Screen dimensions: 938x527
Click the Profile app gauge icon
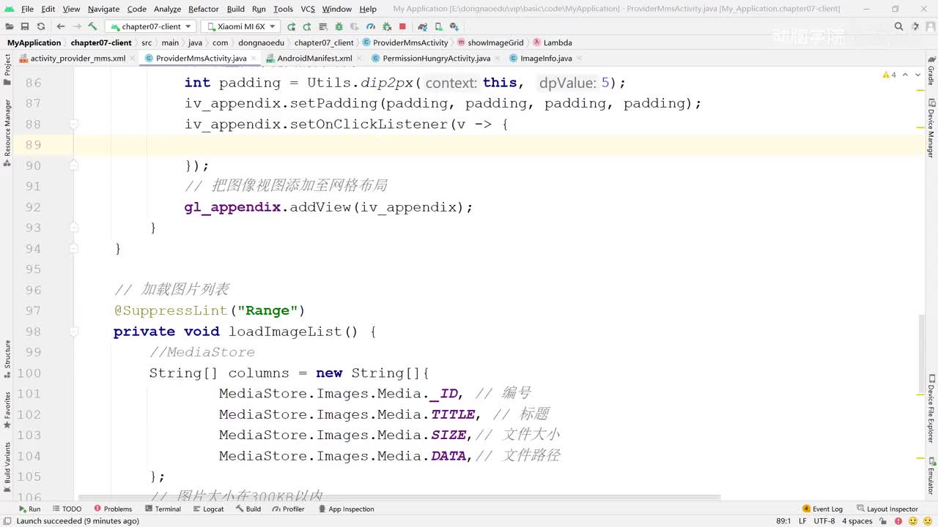[370, 26]
